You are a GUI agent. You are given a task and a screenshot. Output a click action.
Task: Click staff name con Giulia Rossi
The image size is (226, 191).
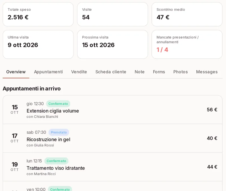(x=40, y=145)
